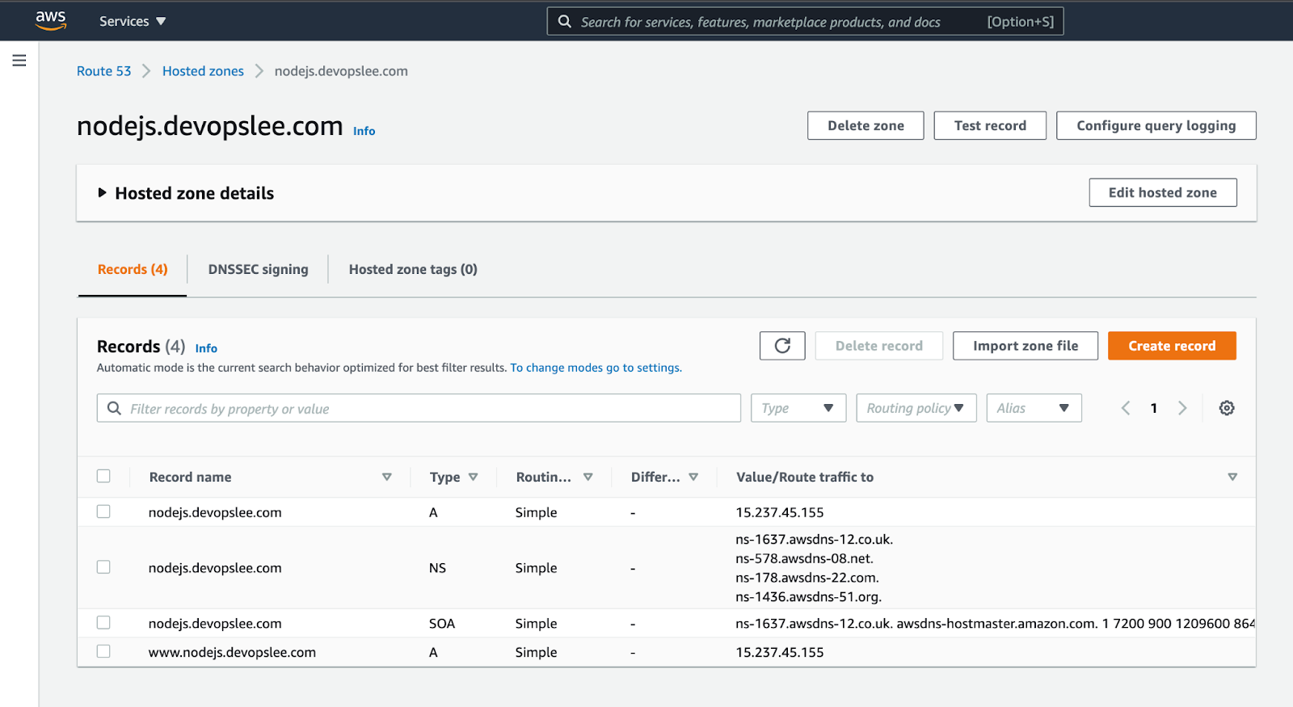Click the SOA record value text
Image resolution: width=1293 pixels, height=707 pixels.
point(996,624)
